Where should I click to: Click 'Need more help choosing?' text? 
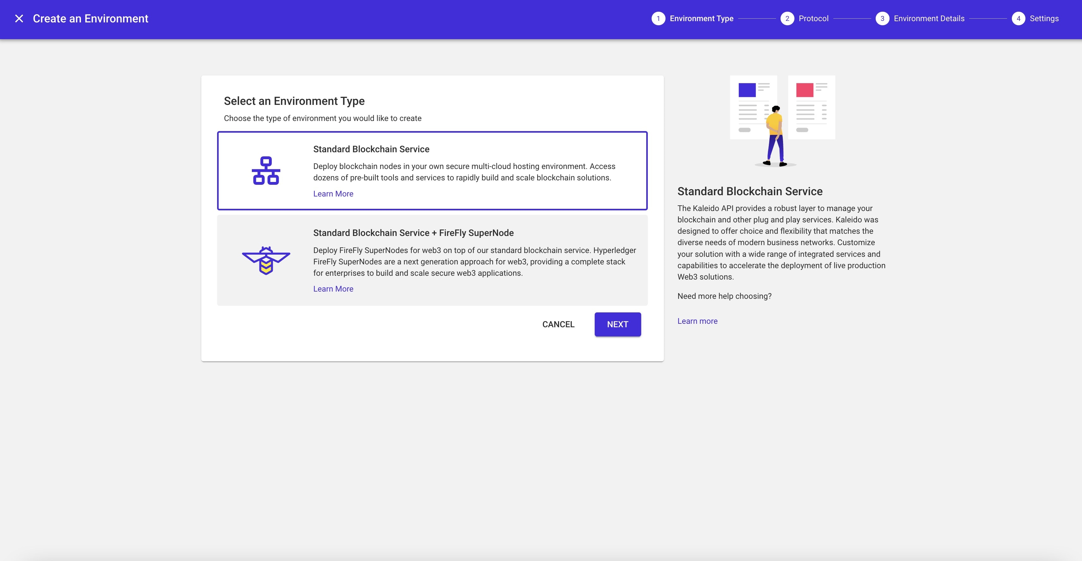point(724,296)
